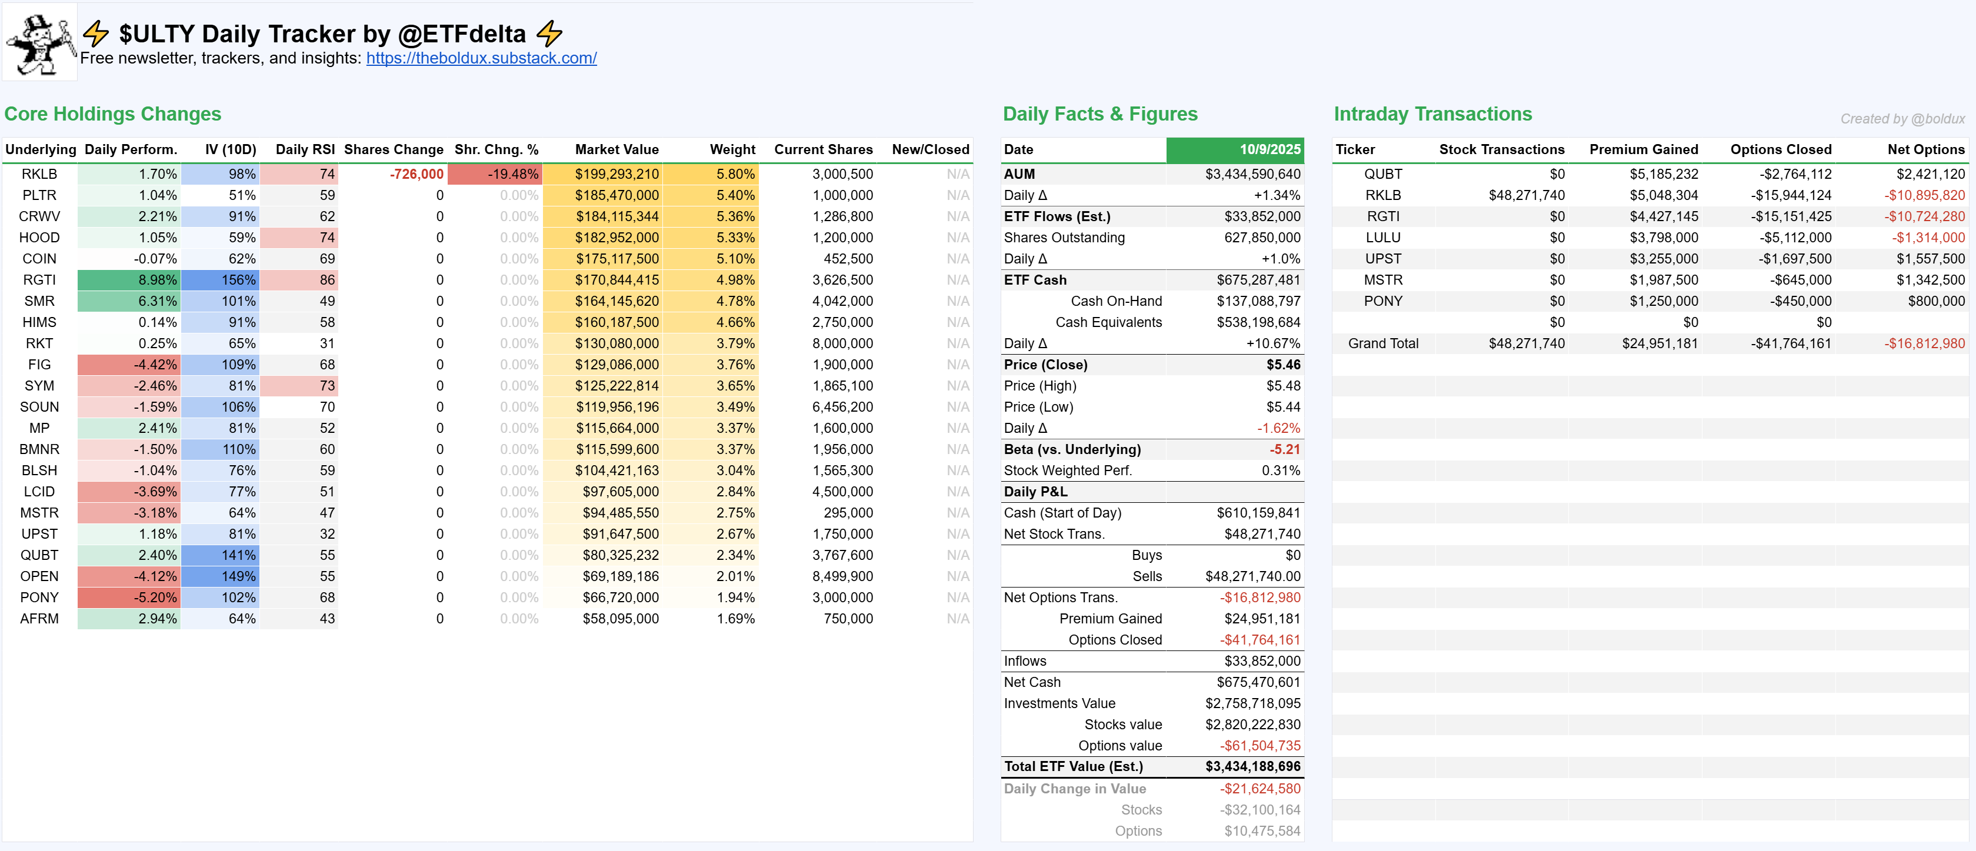This screenshot has height=851, width=1976.
Task: Click the lightning bolt before $ULTY title
Action: pyautogui.click(x=96, y=34)
